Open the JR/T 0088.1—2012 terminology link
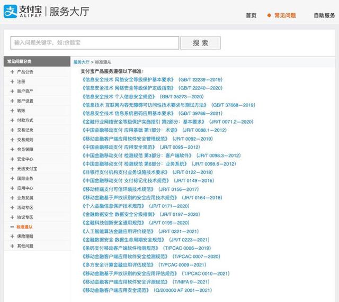The image size is (339, 302). tap(154, 131)
